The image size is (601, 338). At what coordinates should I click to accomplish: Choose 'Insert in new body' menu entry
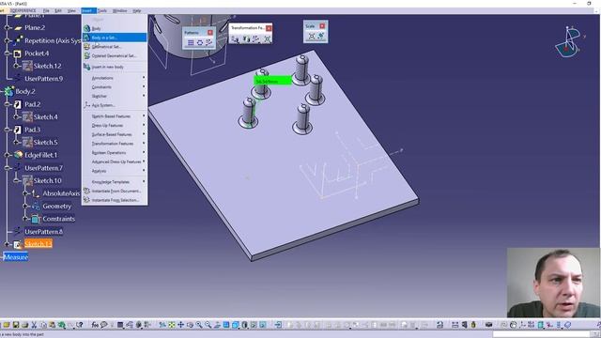(115, 67)
